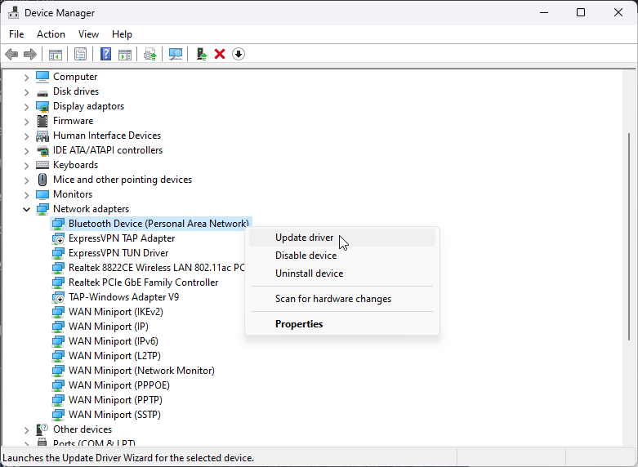638x467 pixels.
Task: Click the ExpressVPN TAP Adapter device icon
Action: 58,238
